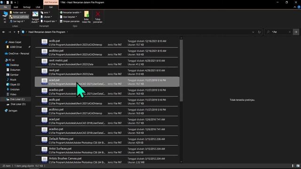The width and height of the screenshot is (301, 169).
Task: Select OneDrive - Personal in sidebar
Action: 17,54
